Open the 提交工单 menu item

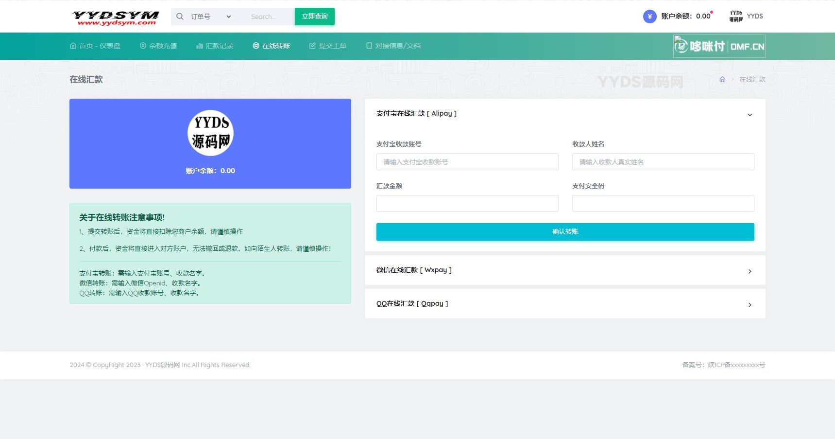click(x=328, y=46)
